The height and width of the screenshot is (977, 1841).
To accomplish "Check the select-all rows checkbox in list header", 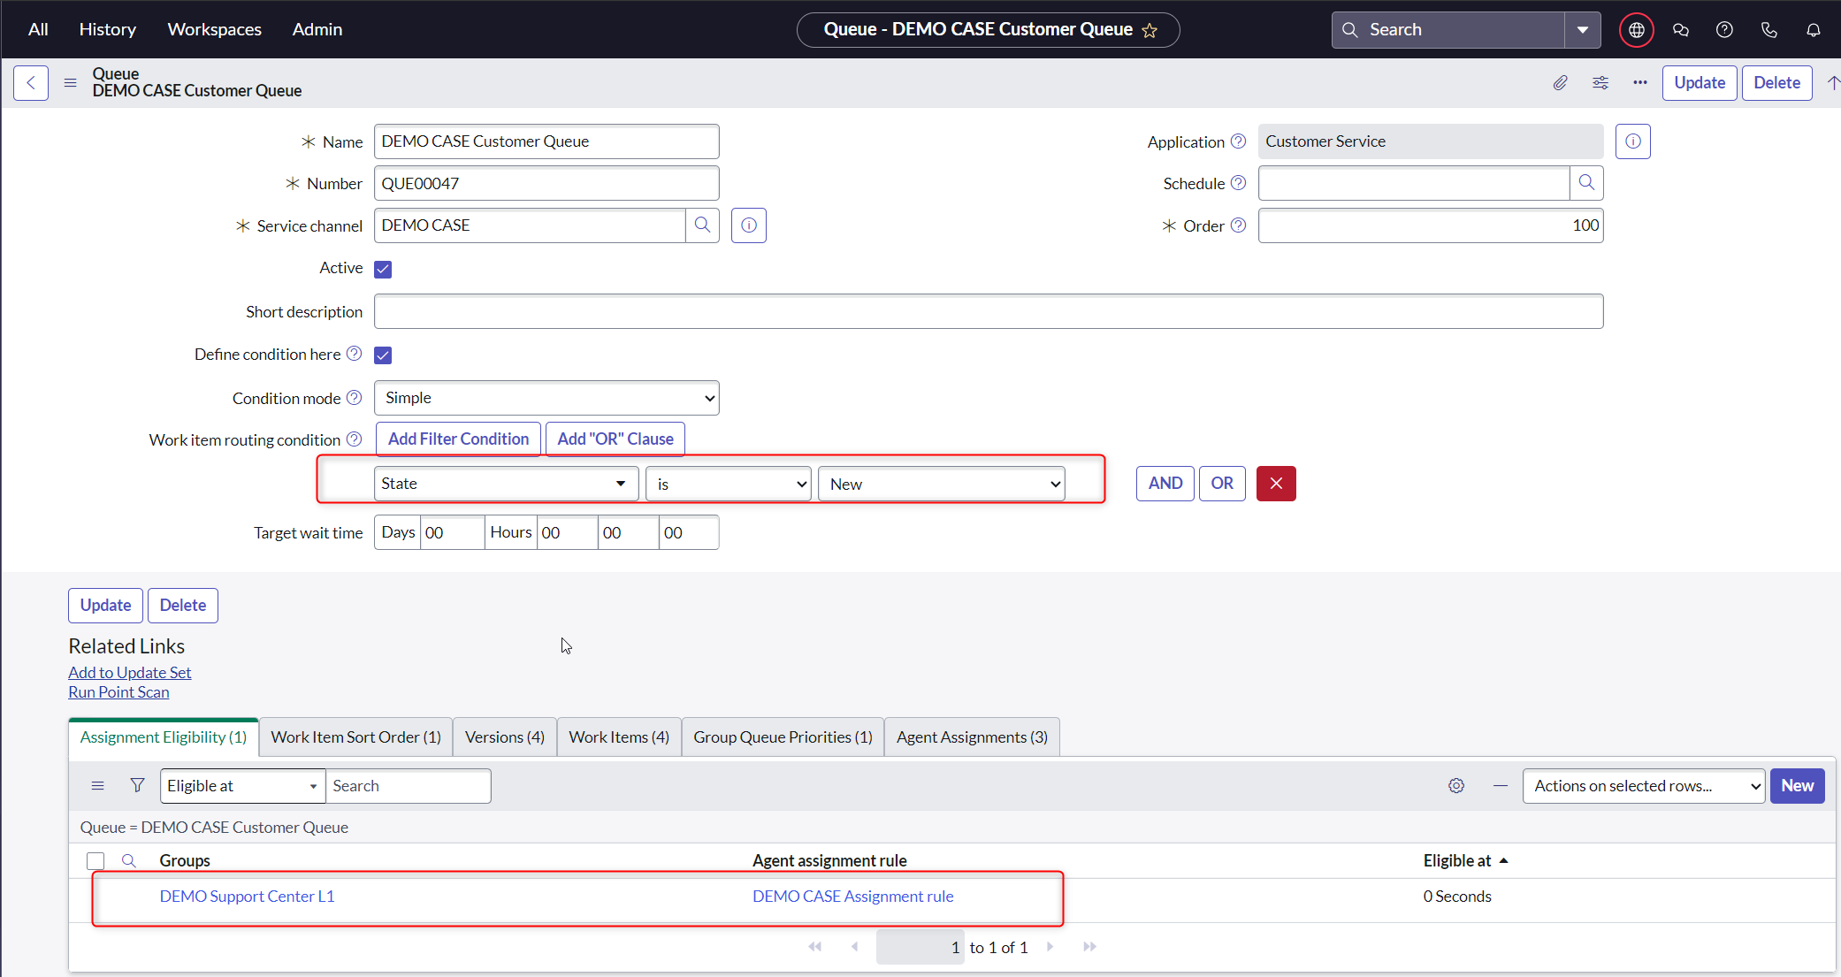I will 95,861.
